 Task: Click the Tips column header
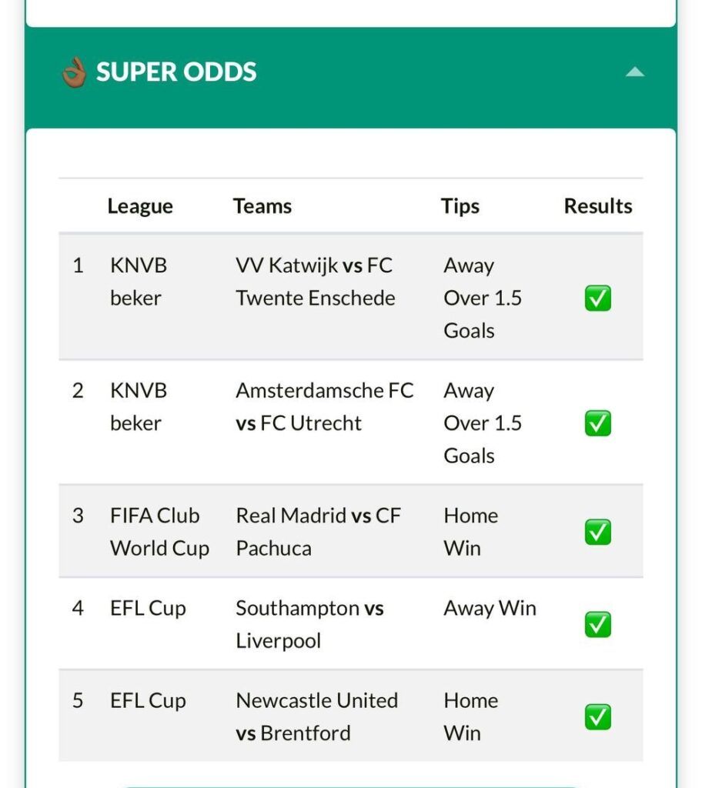point(460,206)
